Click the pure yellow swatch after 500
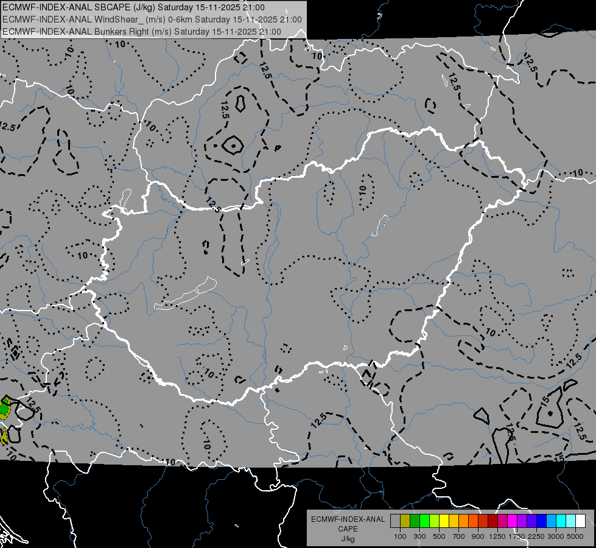The image size is (596, 548). pyautogui.click(x=444, y=521)
